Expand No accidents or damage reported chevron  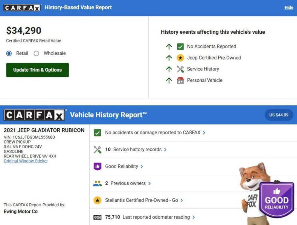pos(204,133)
